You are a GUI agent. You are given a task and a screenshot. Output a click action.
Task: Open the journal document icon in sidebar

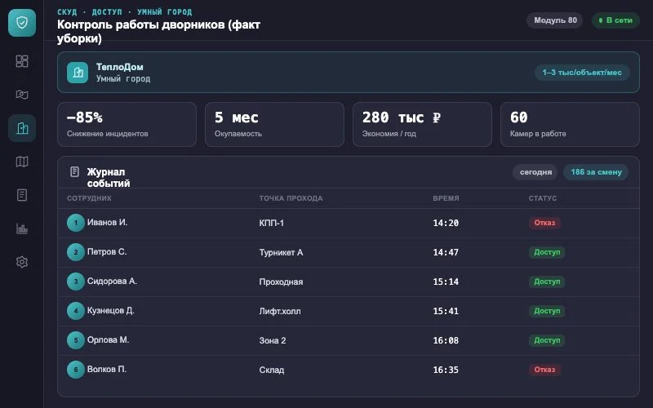click(22, 195)
